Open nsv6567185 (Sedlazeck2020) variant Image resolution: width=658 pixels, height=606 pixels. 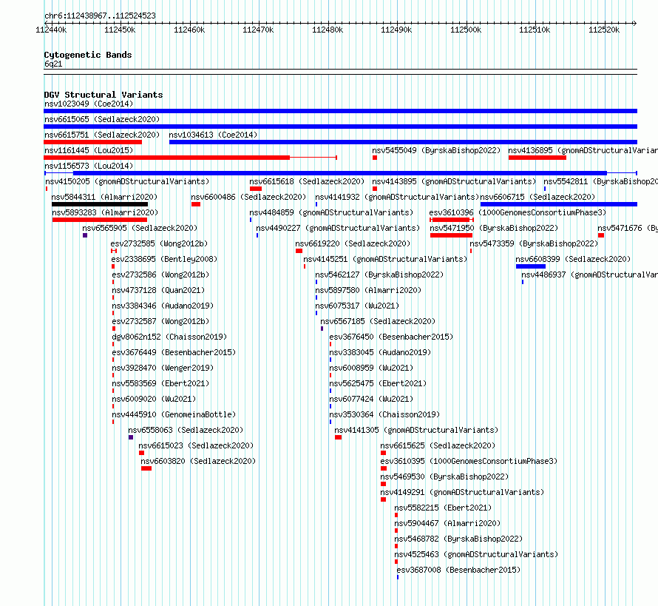[x=378, y=321]
